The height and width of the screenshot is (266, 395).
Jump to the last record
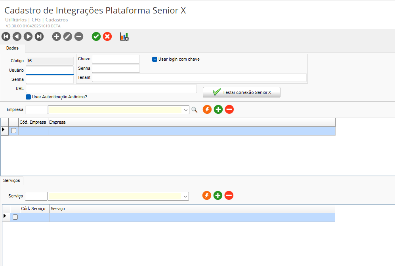tap(39, 37)
